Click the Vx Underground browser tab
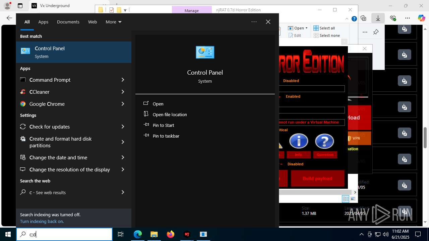Screen dimensions: 429x241 tap(55, 6)
